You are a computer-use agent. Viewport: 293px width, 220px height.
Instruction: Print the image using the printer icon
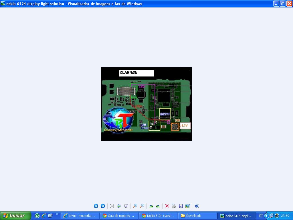coord(174,206)
